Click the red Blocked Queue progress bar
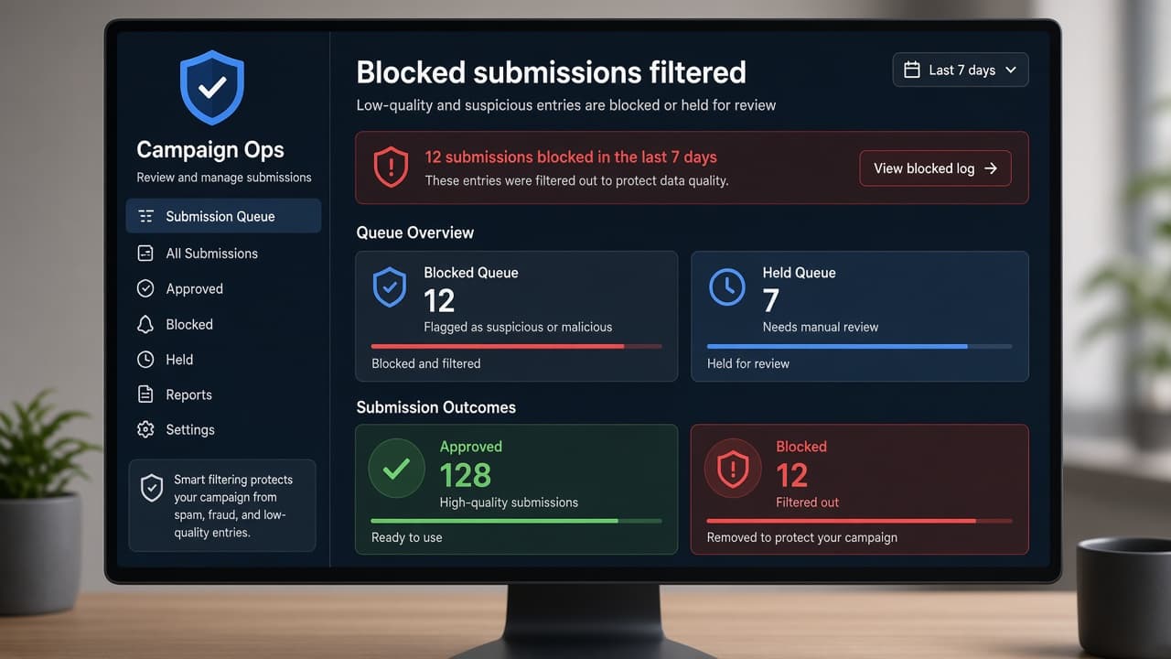The image size is (1171, 659). tap(516, 346)
